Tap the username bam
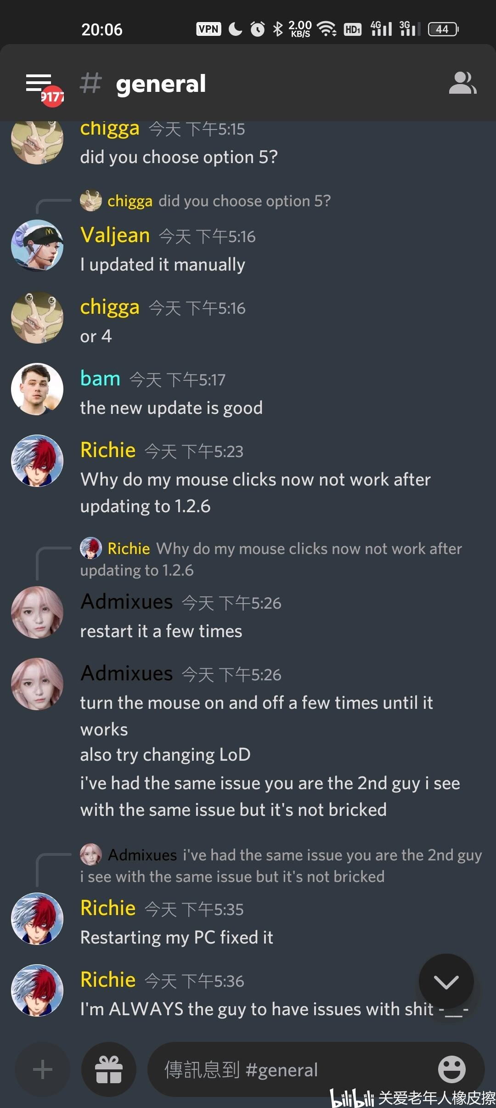This screenshot has height=1108, width=496. pyautogui.click(x=100, y=379)
